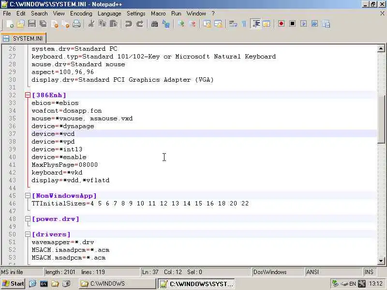Open the Language menu
The width and height of the screenshot is (387, 290).
tap(109, 14)
